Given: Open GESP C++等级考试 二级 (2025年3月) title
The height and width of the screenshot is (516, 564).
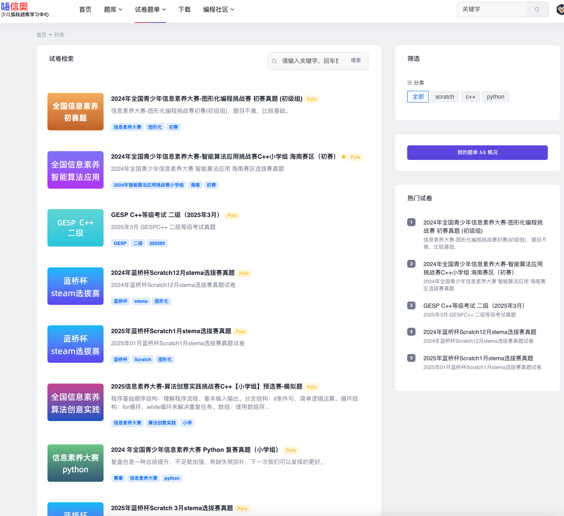Looking at the screenshot, I should 166,215.
